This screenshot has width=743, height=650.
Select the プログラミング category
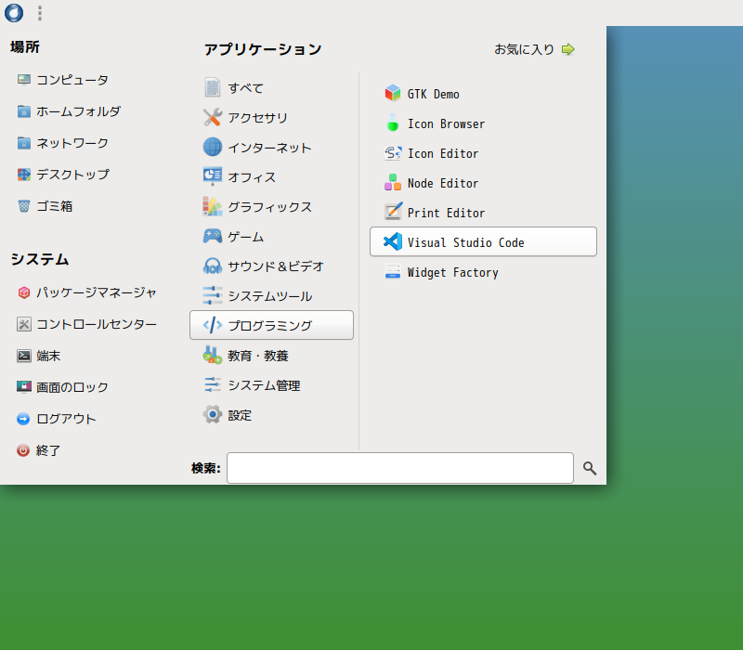coord(271,325)
